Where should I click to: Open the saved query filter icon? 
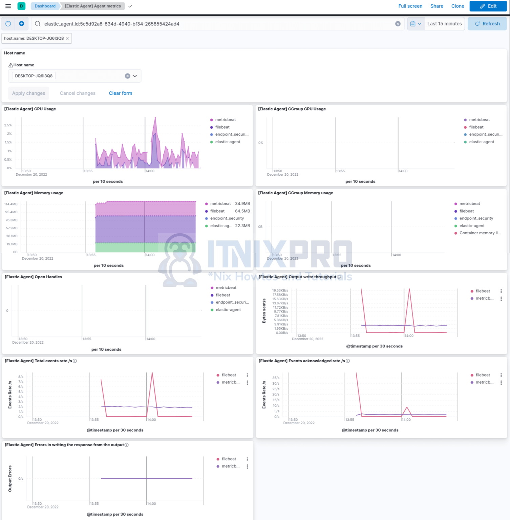click(x=8, y=24)
